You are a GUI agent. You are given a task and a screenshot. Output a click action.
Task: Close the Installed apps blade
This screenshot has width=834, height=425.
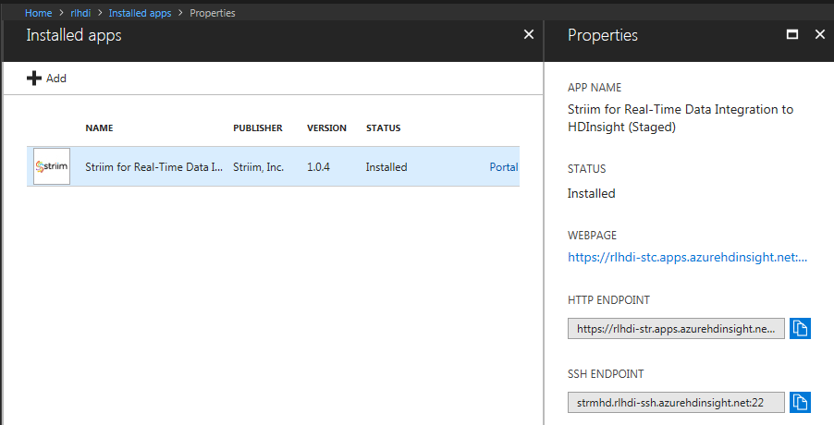pyautogui.click(x=529, y=34)
